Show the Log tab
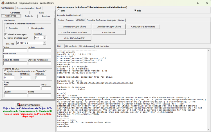Image resolution: width=211 pixels, height=132 pixels. point(59,46)
